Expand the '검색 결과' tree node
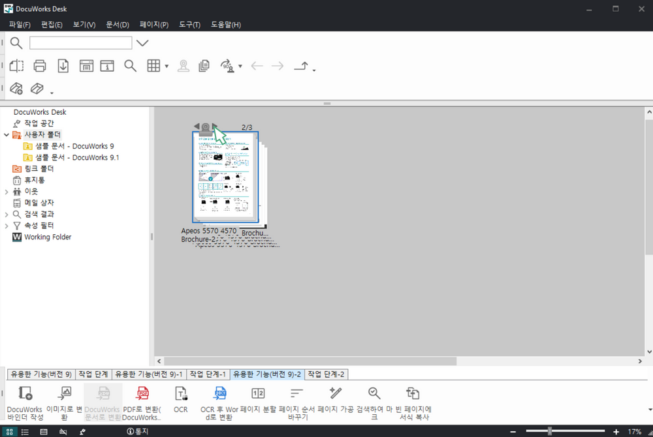Viewport: 653px width, 437px height. point(7,215)
